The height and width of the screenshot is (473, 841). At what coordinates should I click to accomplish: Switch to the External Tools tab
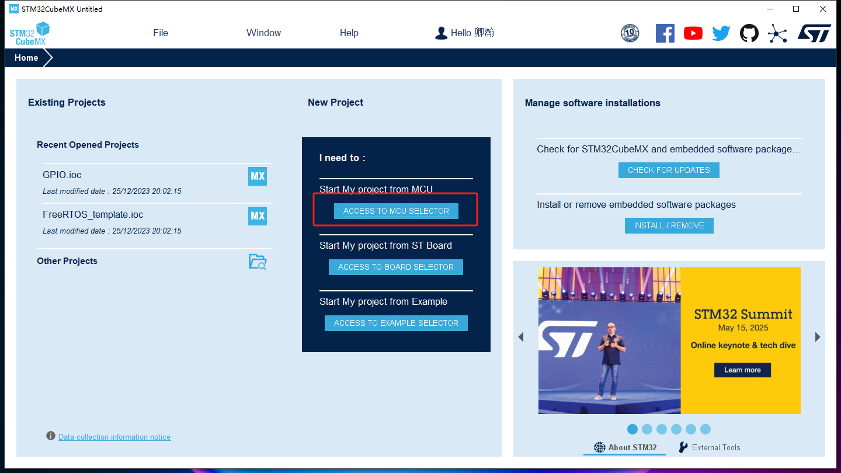point(709,447)
